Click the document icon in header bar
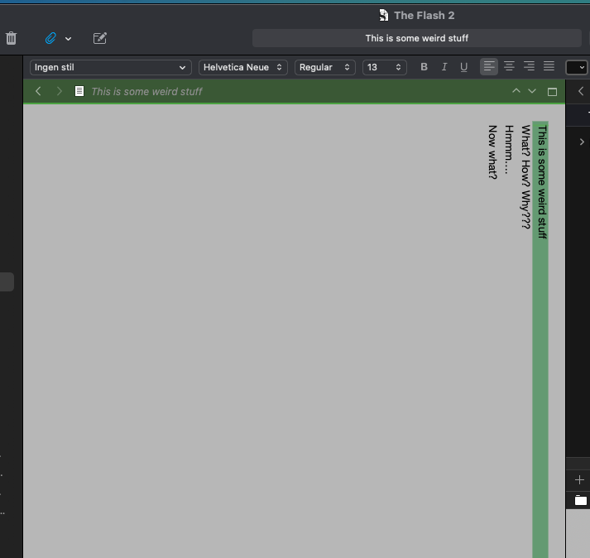590x558 pixels. click(x=79, y=91)
